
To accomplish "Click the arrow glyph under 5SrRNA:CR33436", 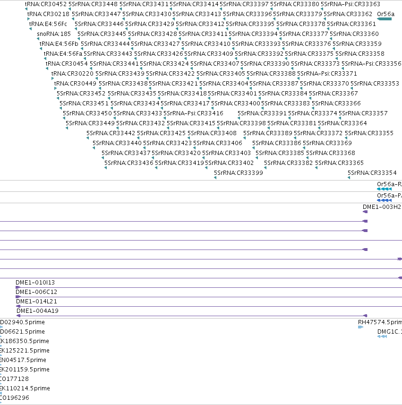I will (106, 168).
